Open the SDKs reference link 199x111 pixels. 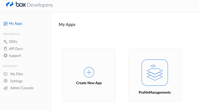(13, 42)
